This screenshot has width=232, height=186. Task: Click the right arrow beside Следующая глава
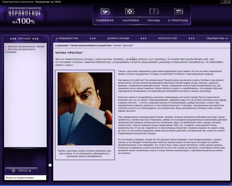[x=227, y=39]
